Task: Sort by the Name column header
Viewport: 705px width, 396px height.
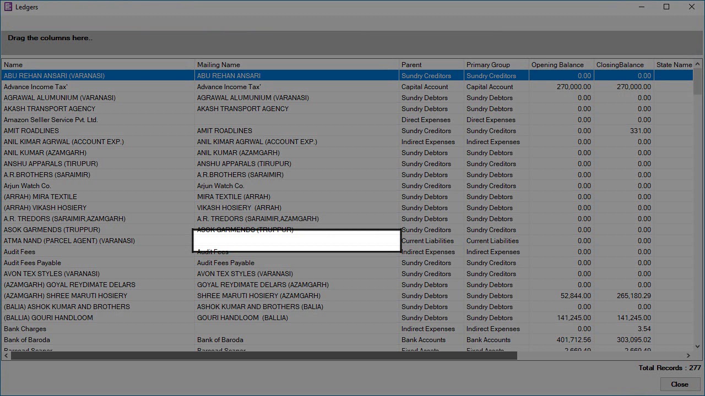Action: tap(99, 64)
